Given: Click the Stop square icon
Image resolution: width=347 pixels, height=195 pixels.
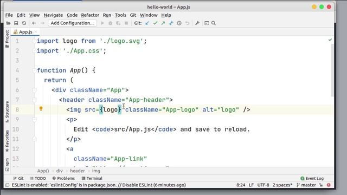Looking at the screenshot, I should [x=126, y=23].
